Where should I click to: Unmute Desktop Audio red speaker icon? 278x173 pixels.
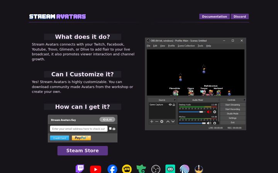coord(209,112)
